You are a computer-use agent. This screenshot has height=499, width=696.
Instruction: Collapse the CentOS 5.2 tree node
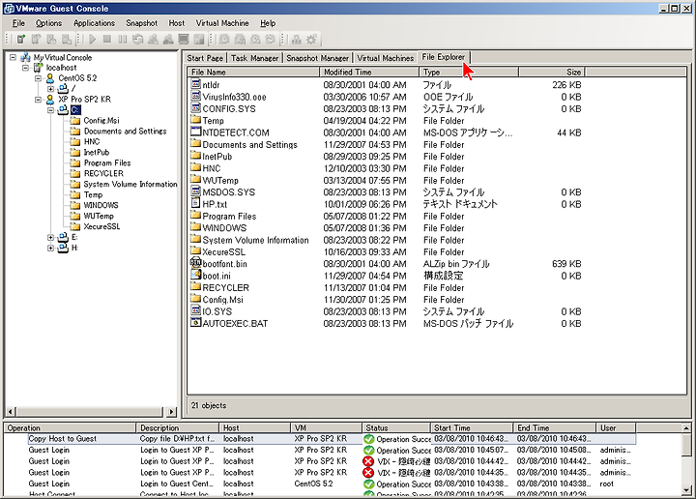pyautogui.click(x=38, y=78)
